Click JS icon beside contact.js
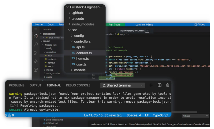The image size is (214, 129). [x=46, y=59]
